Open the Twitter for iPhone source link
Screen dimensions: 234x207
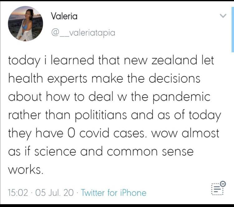(x=114, y=192)
